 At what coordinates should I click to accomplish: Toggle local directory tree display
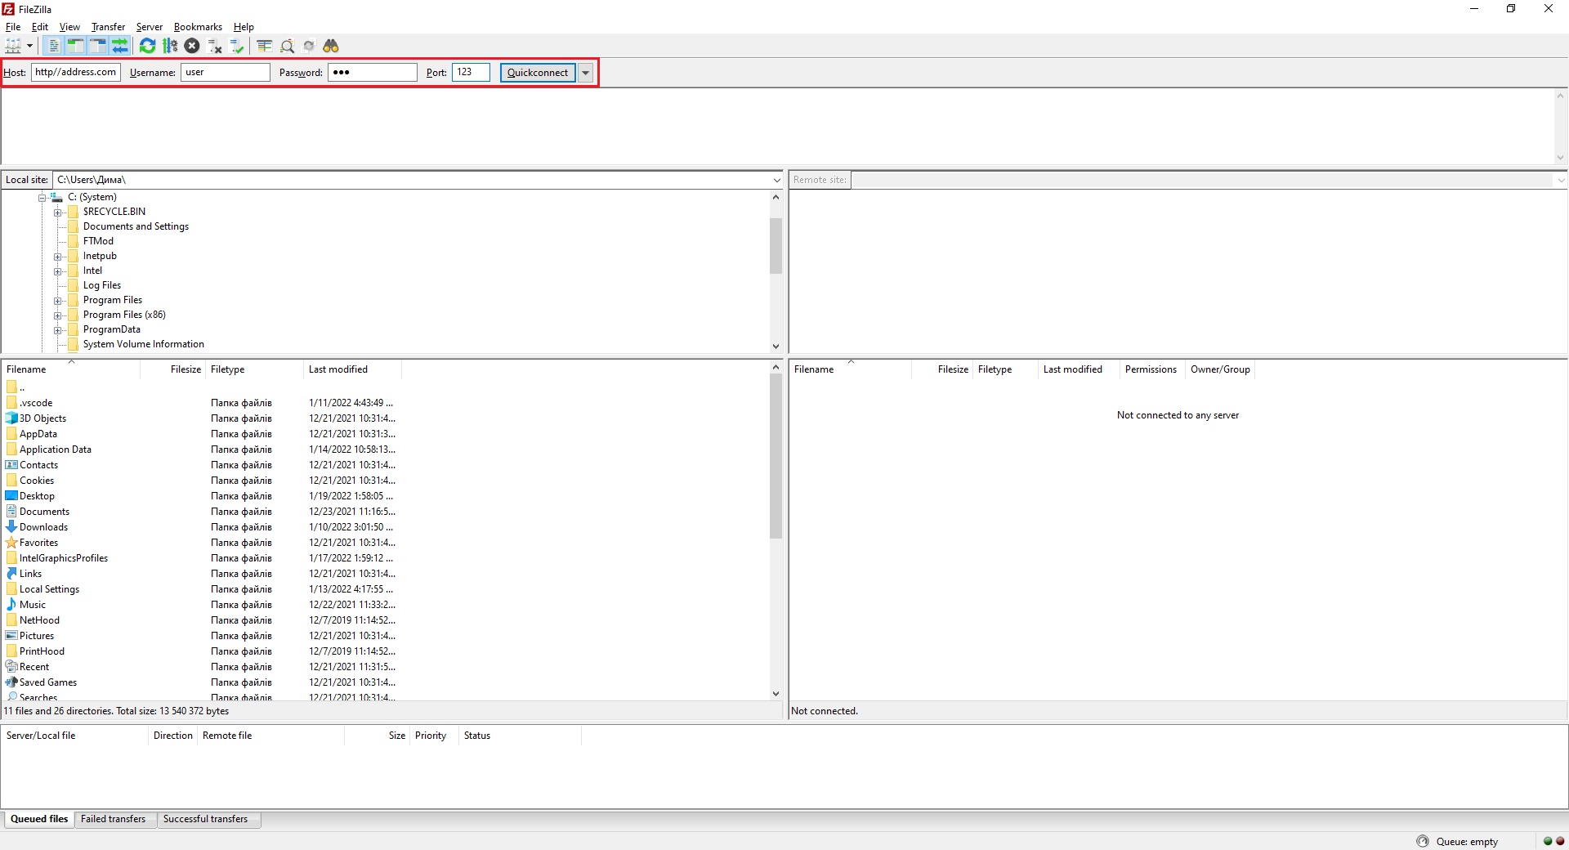coord(75,46)
